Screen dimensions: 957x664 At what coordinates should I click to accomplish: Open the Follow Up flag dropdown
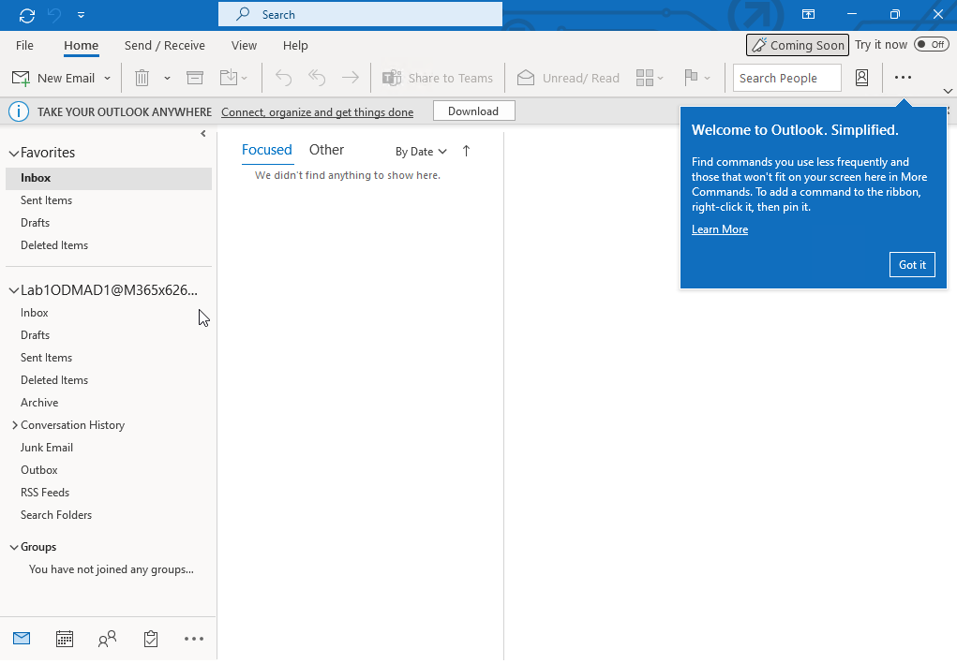[x=697, y=78]
